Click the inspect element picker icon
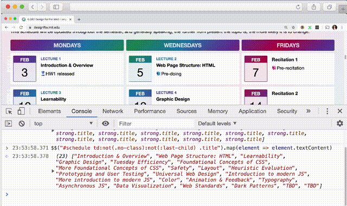Screen dimensions: 347x206 click(9, 111)
